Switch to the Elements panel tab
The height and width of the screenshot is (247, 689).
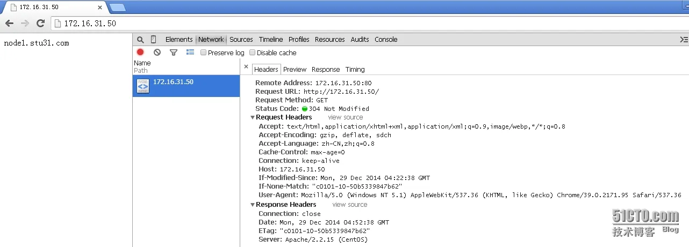point(178,40)
